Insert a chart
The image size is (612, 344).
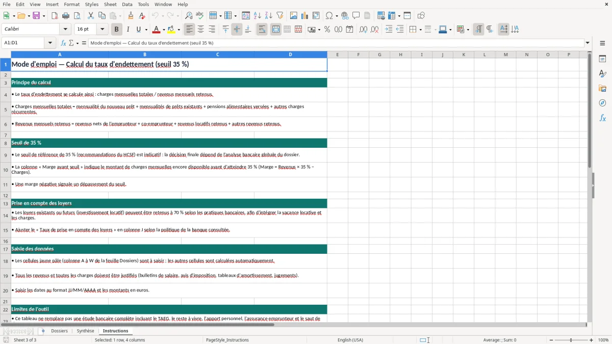(305, 16)
